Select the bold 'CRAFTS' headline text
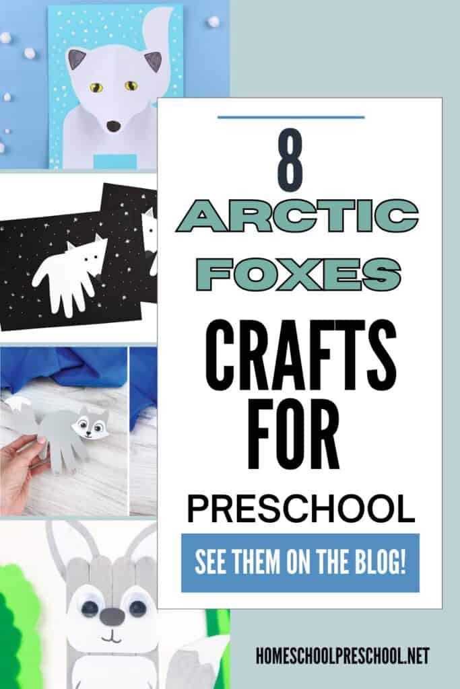This screenshot has height=689, width=460. (x=301, y=356)
